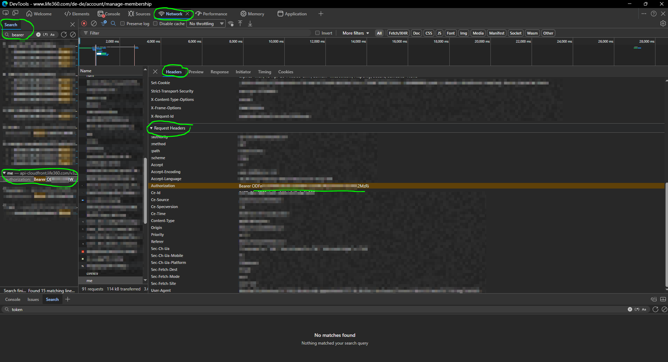Refresh the bearer search results
This screenshot has height=362, width=668.
(64, 35)
